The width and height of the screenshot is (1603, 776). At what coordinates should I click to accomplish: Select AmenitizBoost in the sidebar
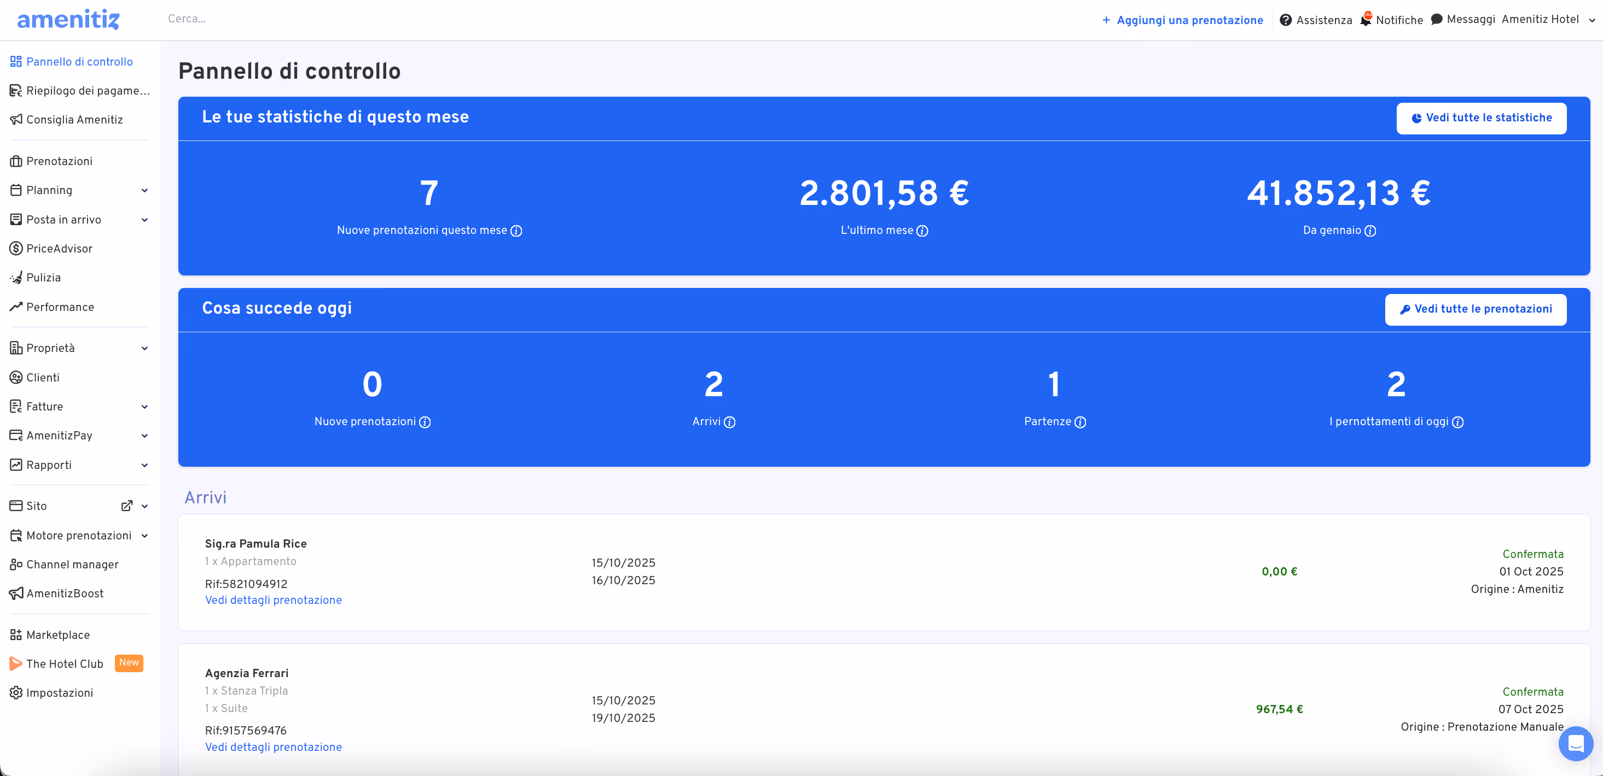[x=65, y=593]
